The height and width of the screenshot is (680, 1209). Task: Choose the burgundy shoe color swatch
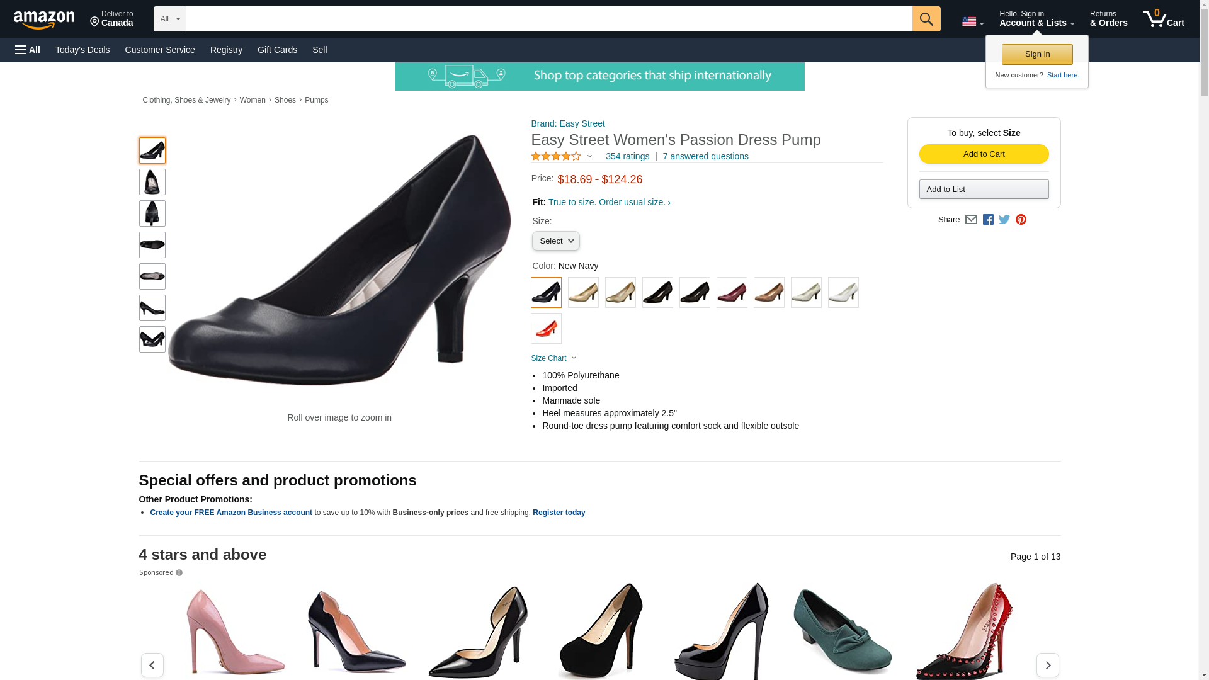click(732, 293)
